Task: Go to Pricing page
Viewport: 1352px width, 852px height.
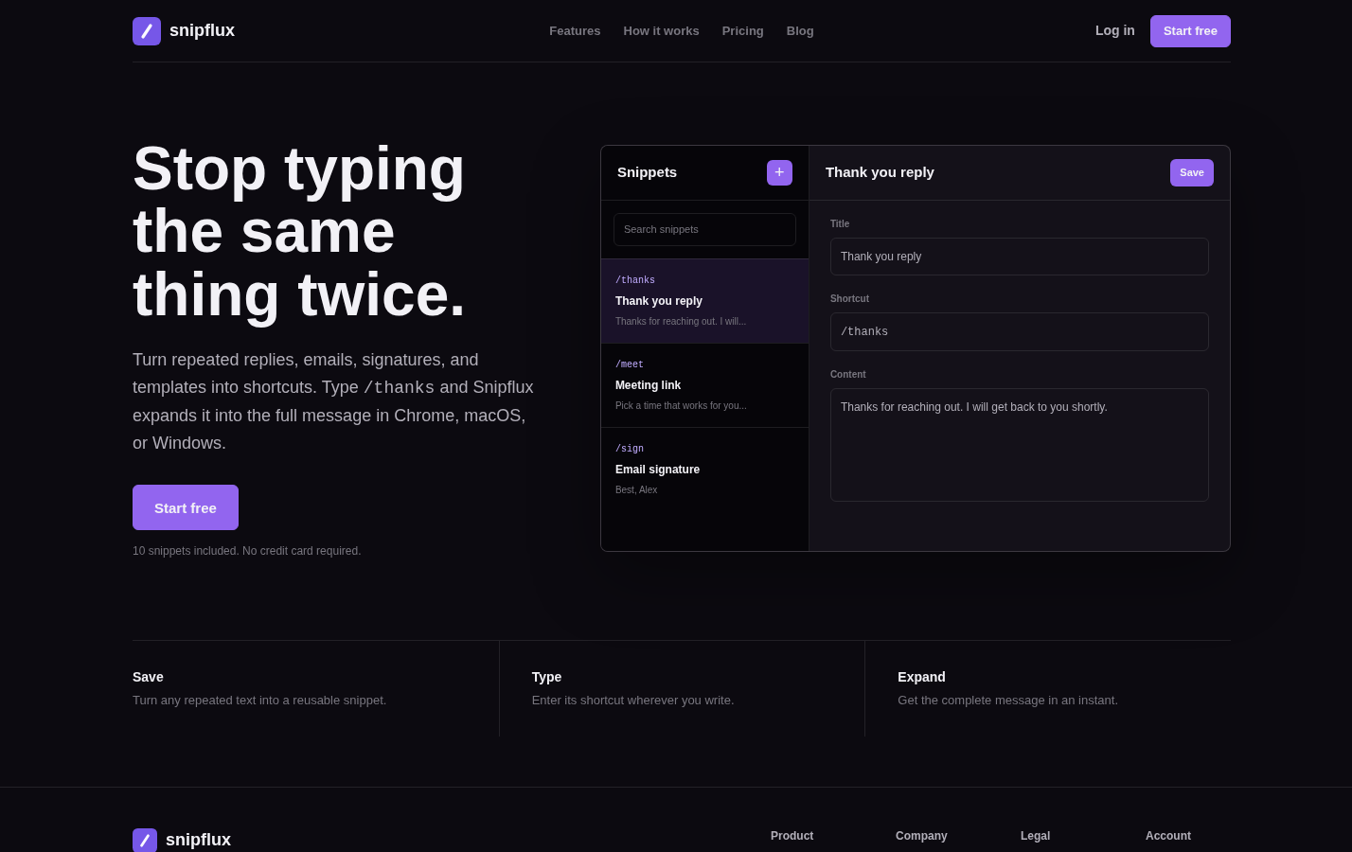Action: click(742, 31)
